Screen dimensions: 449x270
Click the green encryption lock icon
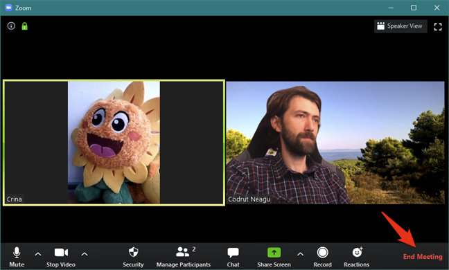pos(25,26)
